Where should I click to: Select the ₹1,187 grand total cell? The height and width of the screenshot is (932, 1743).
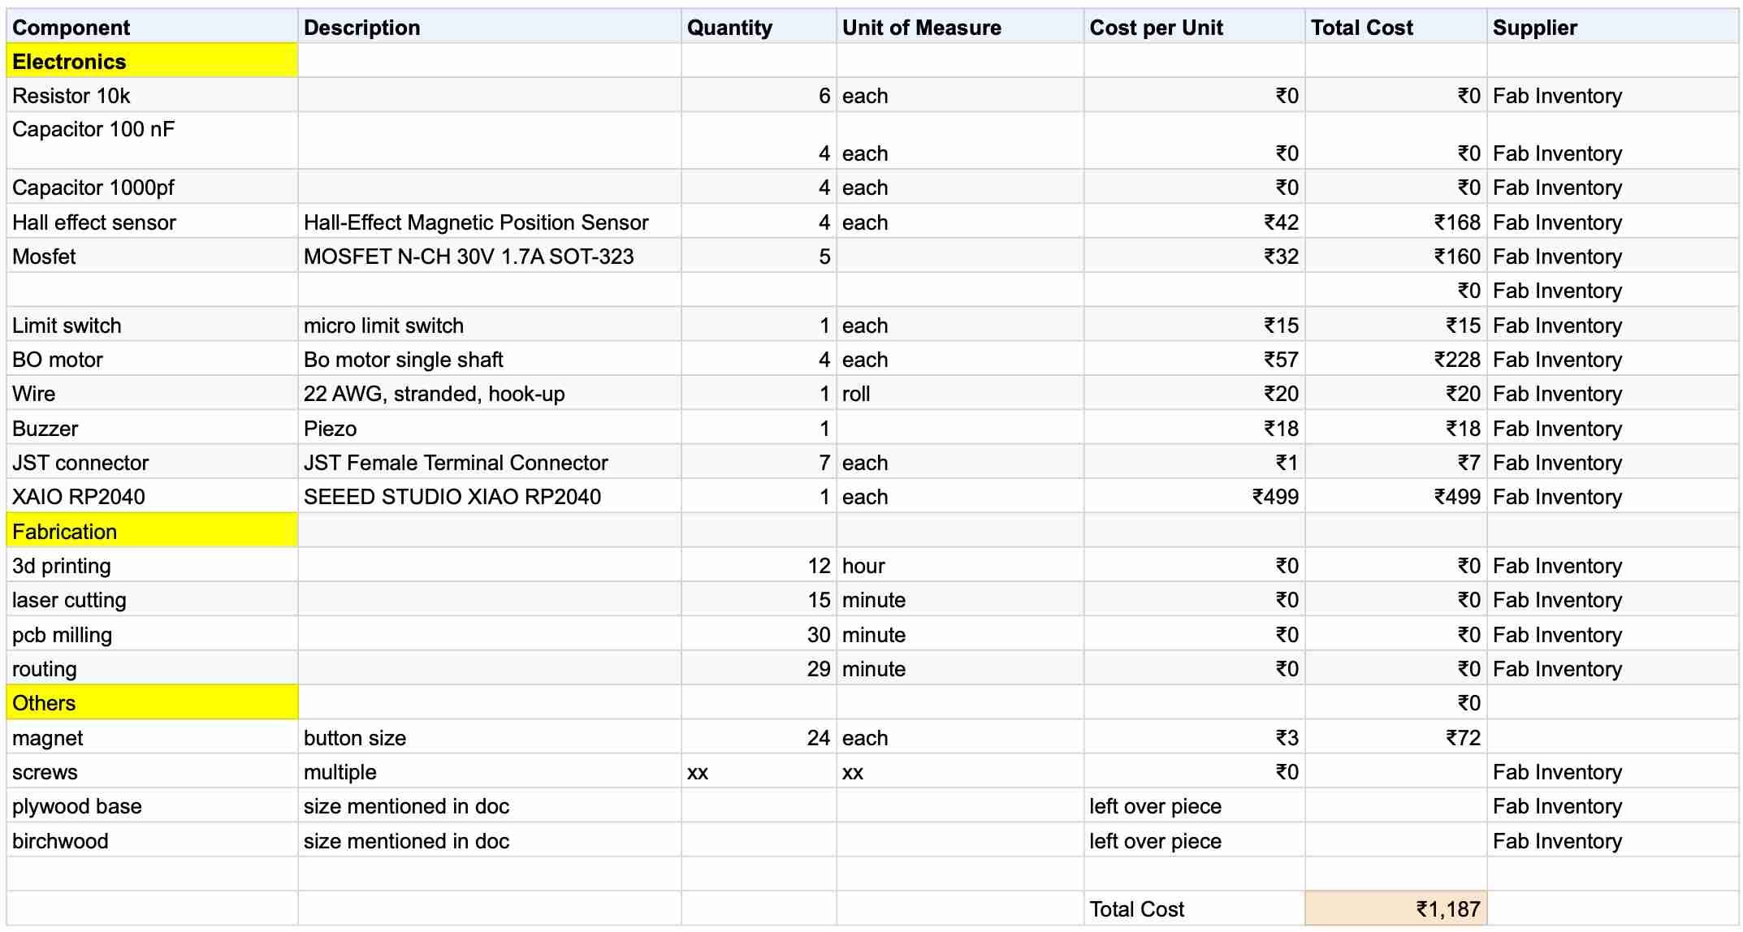[x=1395, y=908]
